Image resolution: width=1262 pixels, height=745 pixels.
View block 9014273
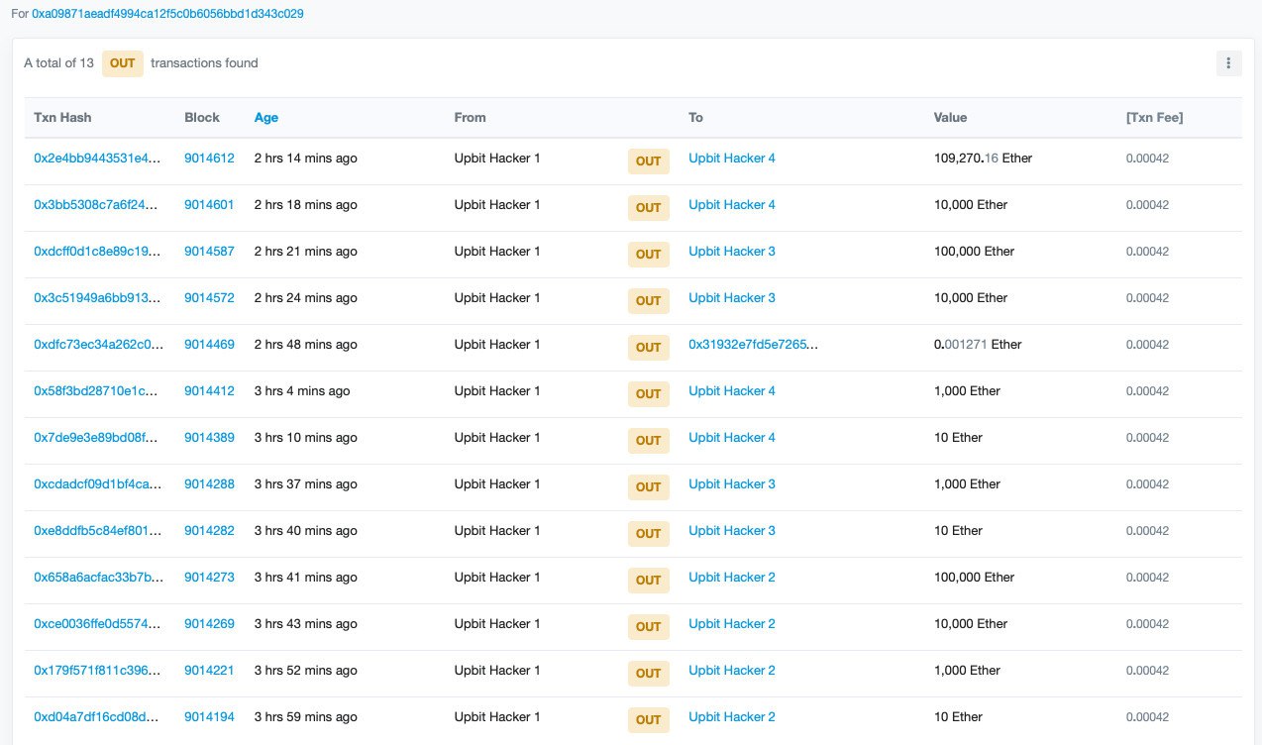coord(209,577)
